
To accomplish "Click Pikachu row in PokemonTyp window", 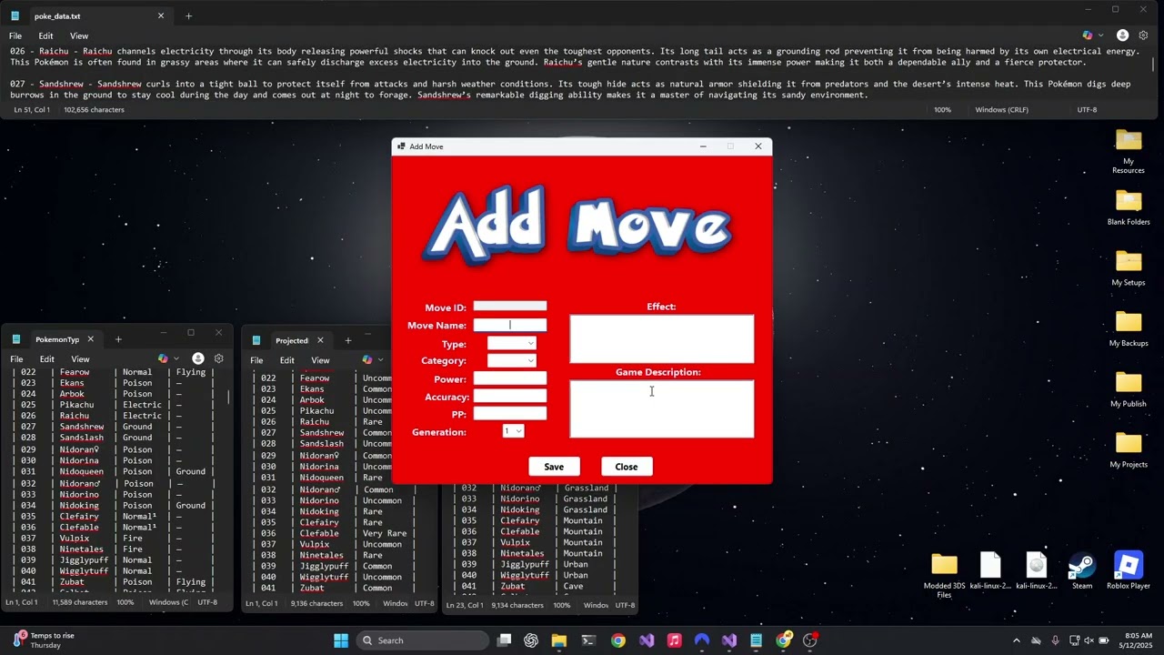I will coord(114,405).
